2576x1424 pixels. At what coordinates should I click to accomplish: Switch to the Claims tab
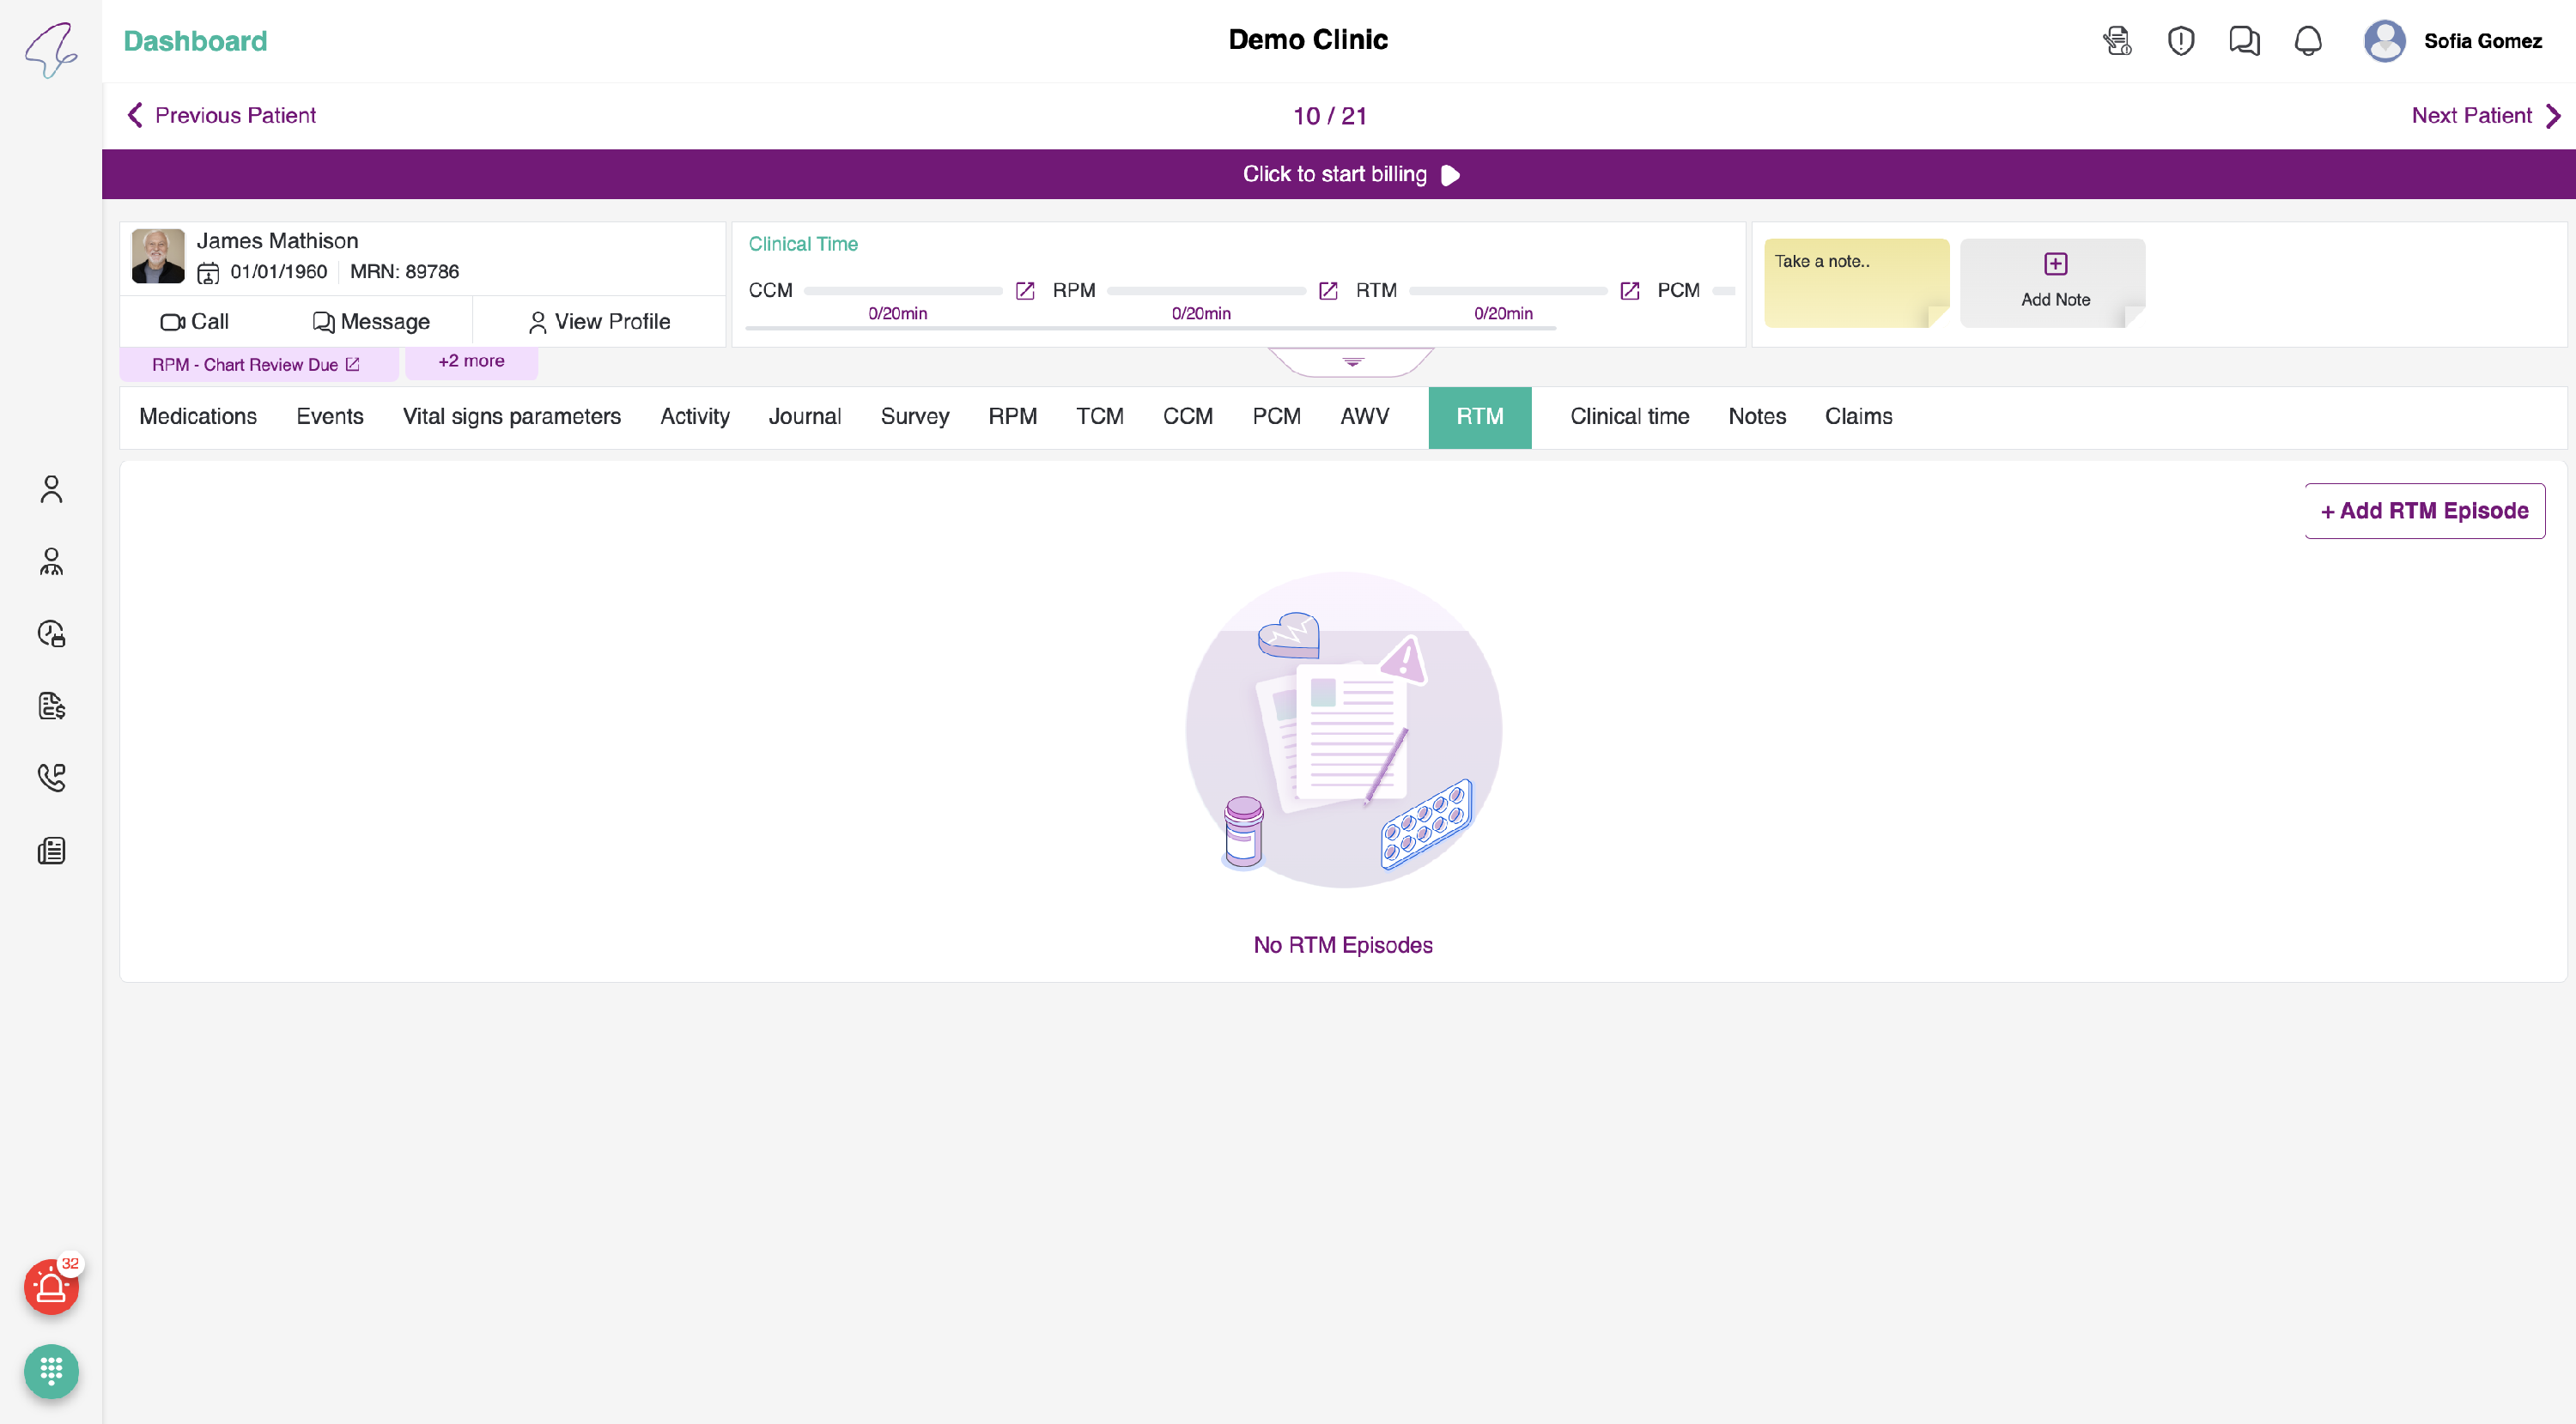click(1857, 416)
